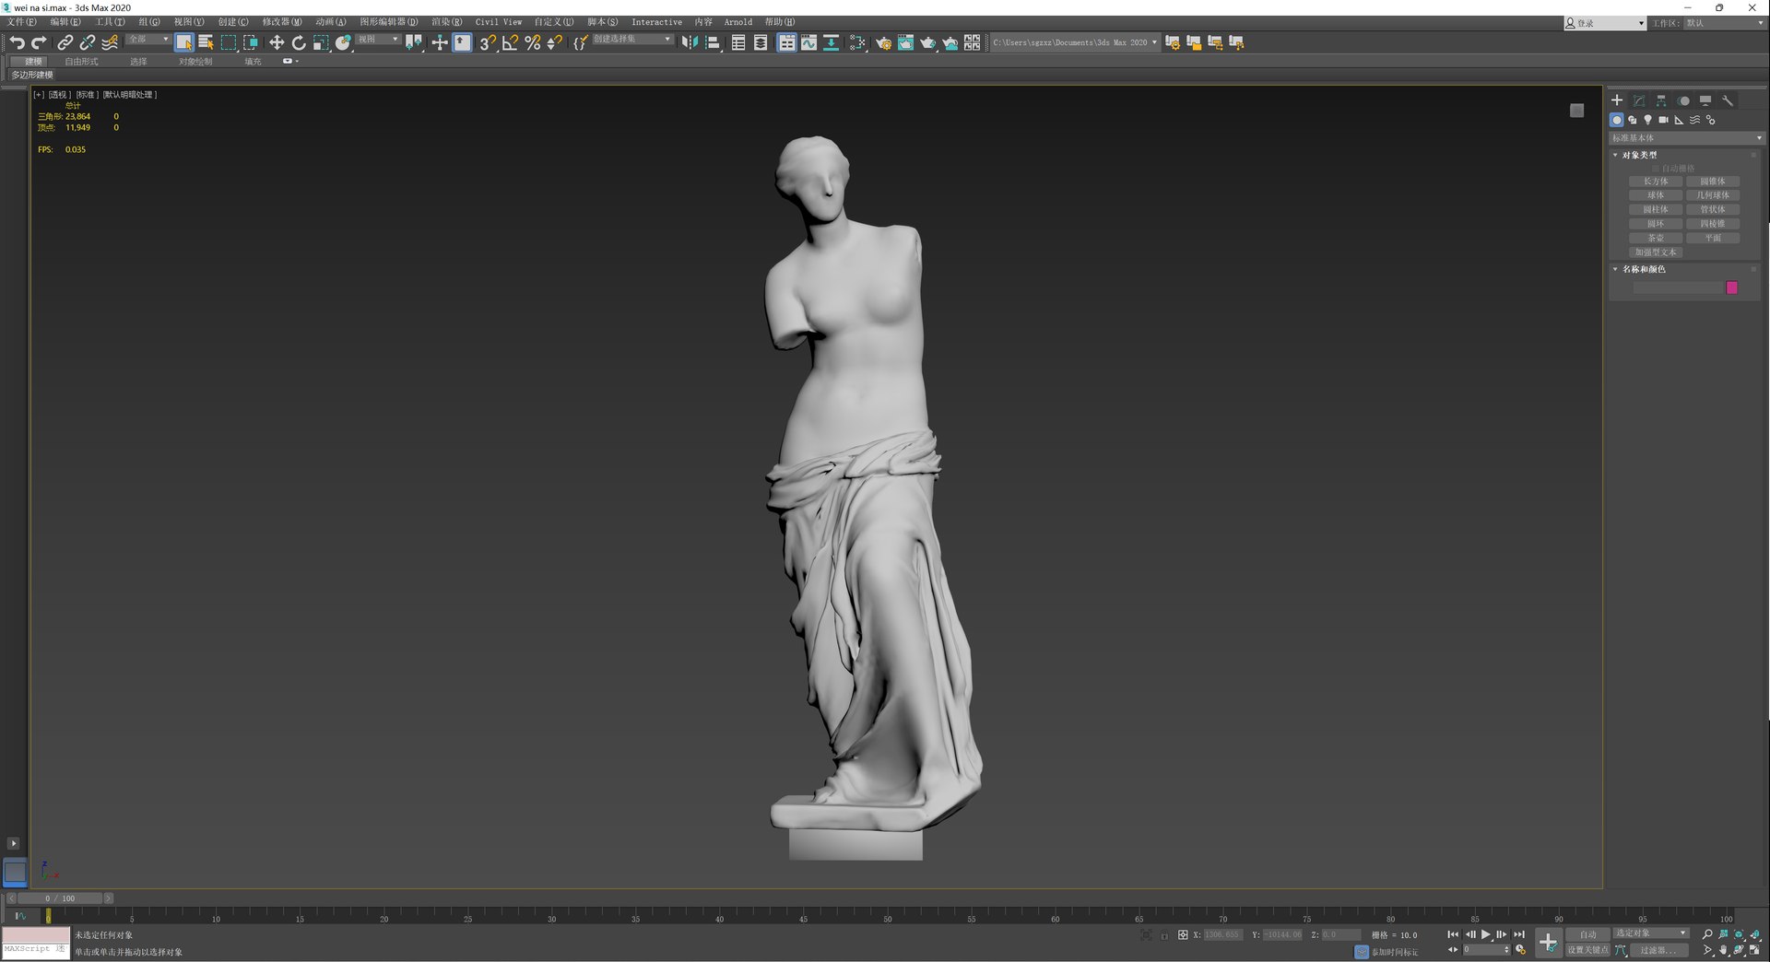The image size is (1770, 962).
Task: Open the Arnold menu
Action: (737, 22)
